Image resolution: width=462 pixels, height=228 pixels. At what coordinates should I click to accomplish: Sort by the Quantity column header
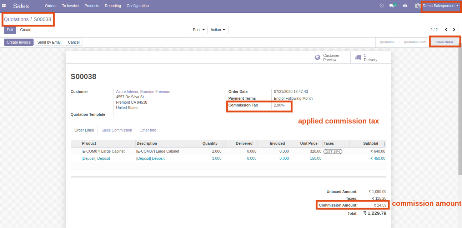pos(206,144)
